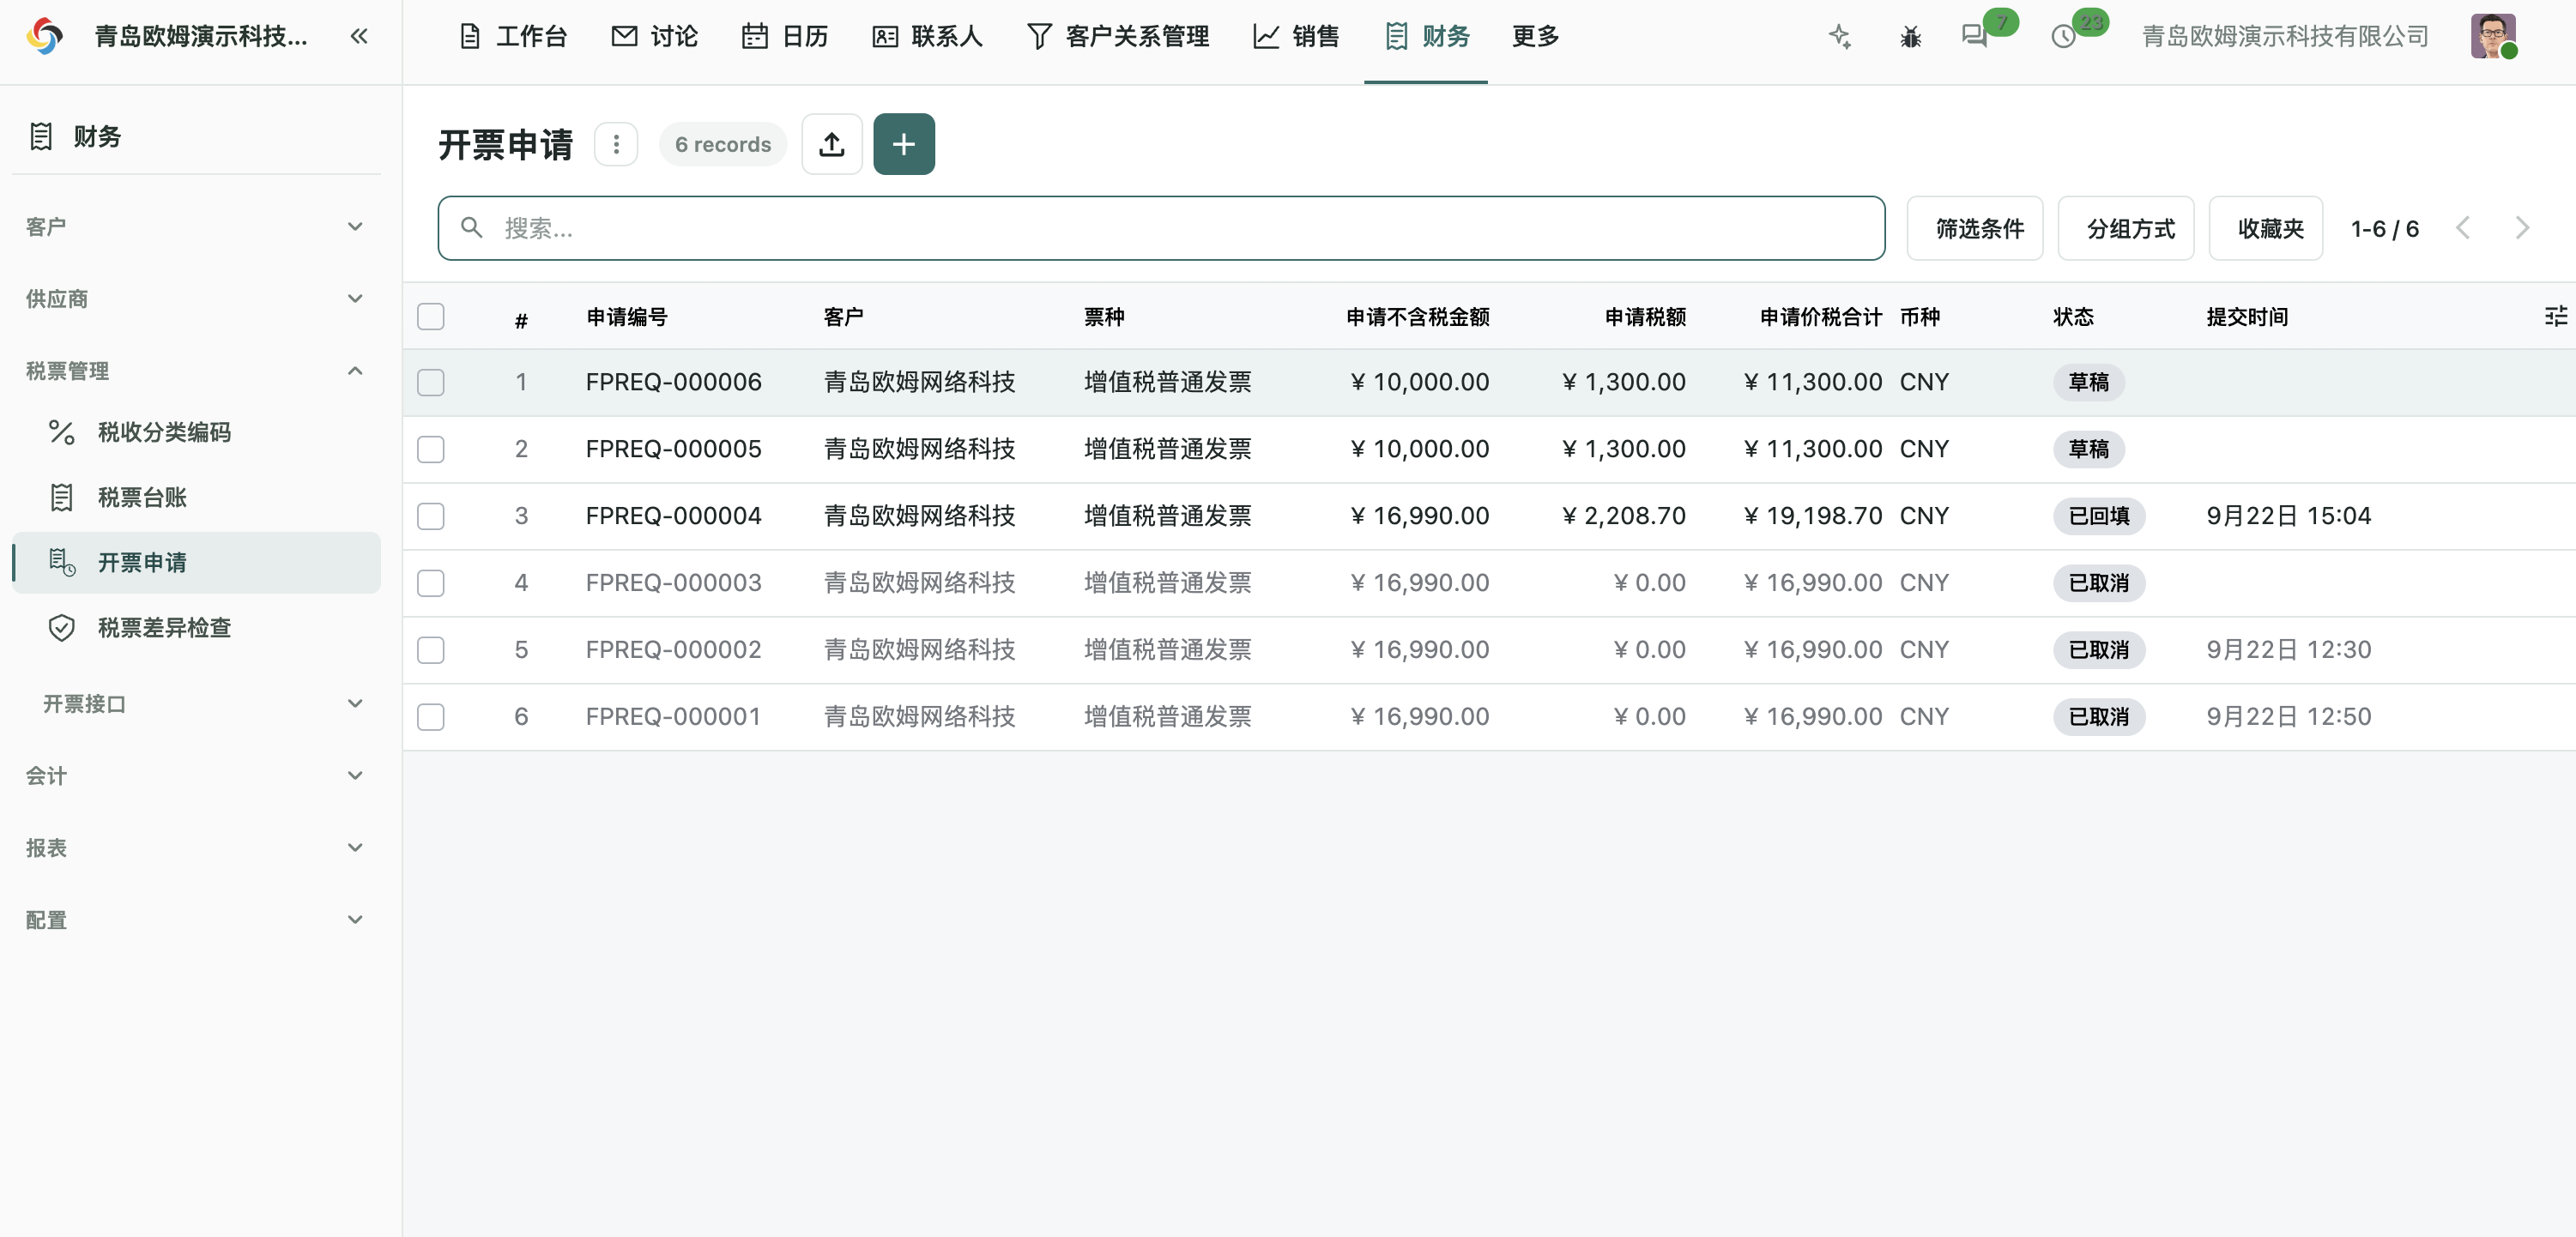
Task: Switch to the 工作台 tab
Action: 513,37
